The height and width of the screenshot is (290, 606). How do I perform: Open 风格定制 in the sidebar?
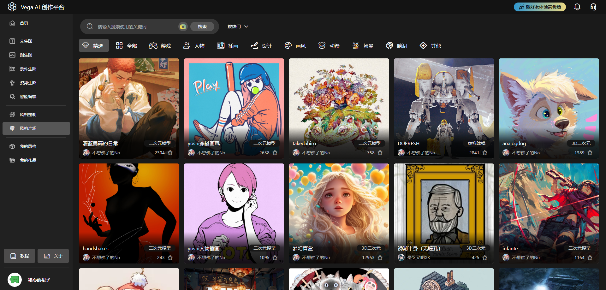pos(36,115)
